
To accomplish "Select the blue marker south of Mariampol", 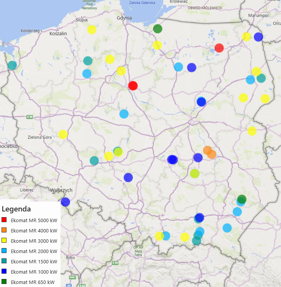I will [258, 37].
